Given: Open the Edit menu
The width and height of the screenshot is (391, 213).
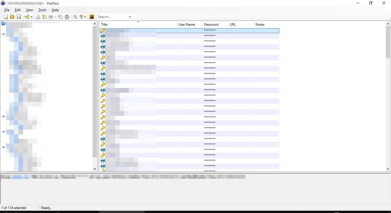Looking at the screenshot, I should point(18,10).
